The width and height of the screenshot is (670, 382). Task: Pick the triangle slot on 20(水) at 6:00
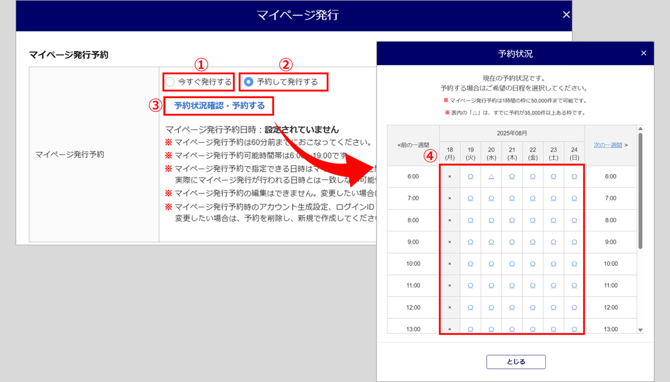tap(491, 176)
